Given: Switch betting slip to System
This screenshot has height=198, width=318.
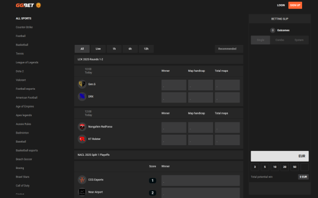Looking at the screenshot, I should point(299,40).
